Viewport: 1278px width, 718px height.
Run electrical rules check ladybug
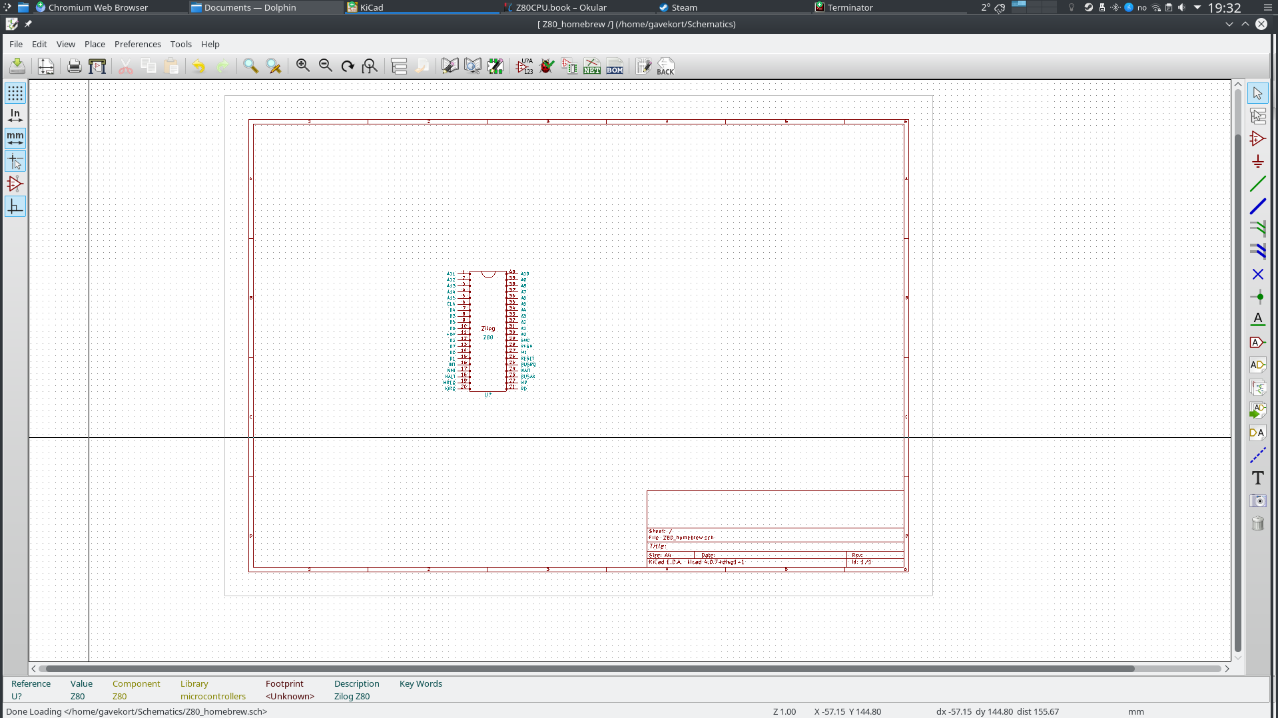[x=547, y=66]
